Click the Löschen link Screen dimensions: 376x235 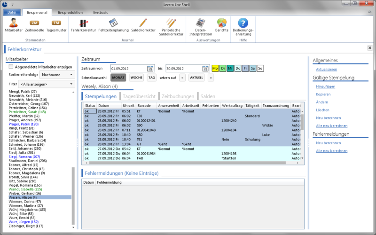click(x=322, y=110)
